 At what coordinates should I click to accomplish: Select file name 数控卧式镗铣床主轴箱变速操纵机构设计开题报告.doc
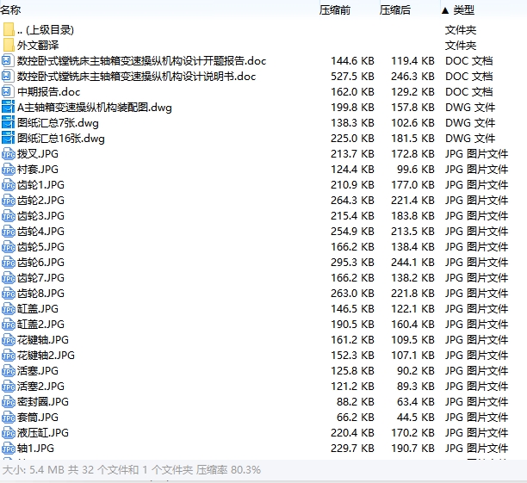click(x=141, y=61)
